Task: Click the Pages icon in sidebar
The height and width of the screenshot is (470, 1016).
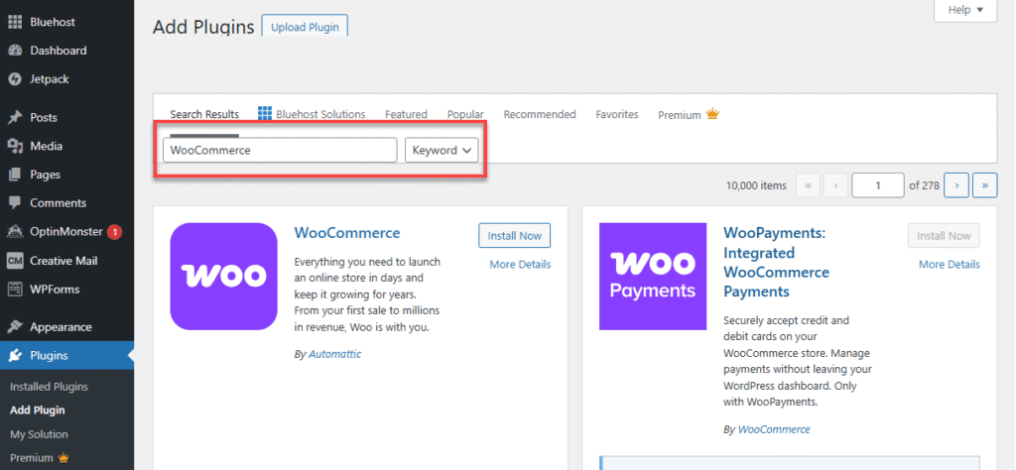Action: click(15, 175)
